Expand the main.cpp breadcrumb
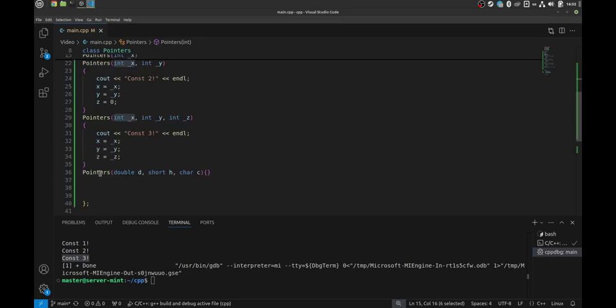Screen dimensions: 616x308 pyautogui.click(x=98, y=42)
